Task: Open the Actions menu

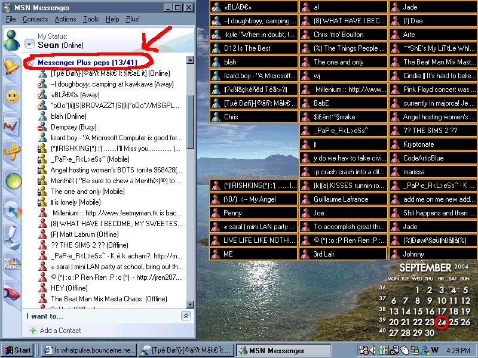Action: click(x=65, y=19)
